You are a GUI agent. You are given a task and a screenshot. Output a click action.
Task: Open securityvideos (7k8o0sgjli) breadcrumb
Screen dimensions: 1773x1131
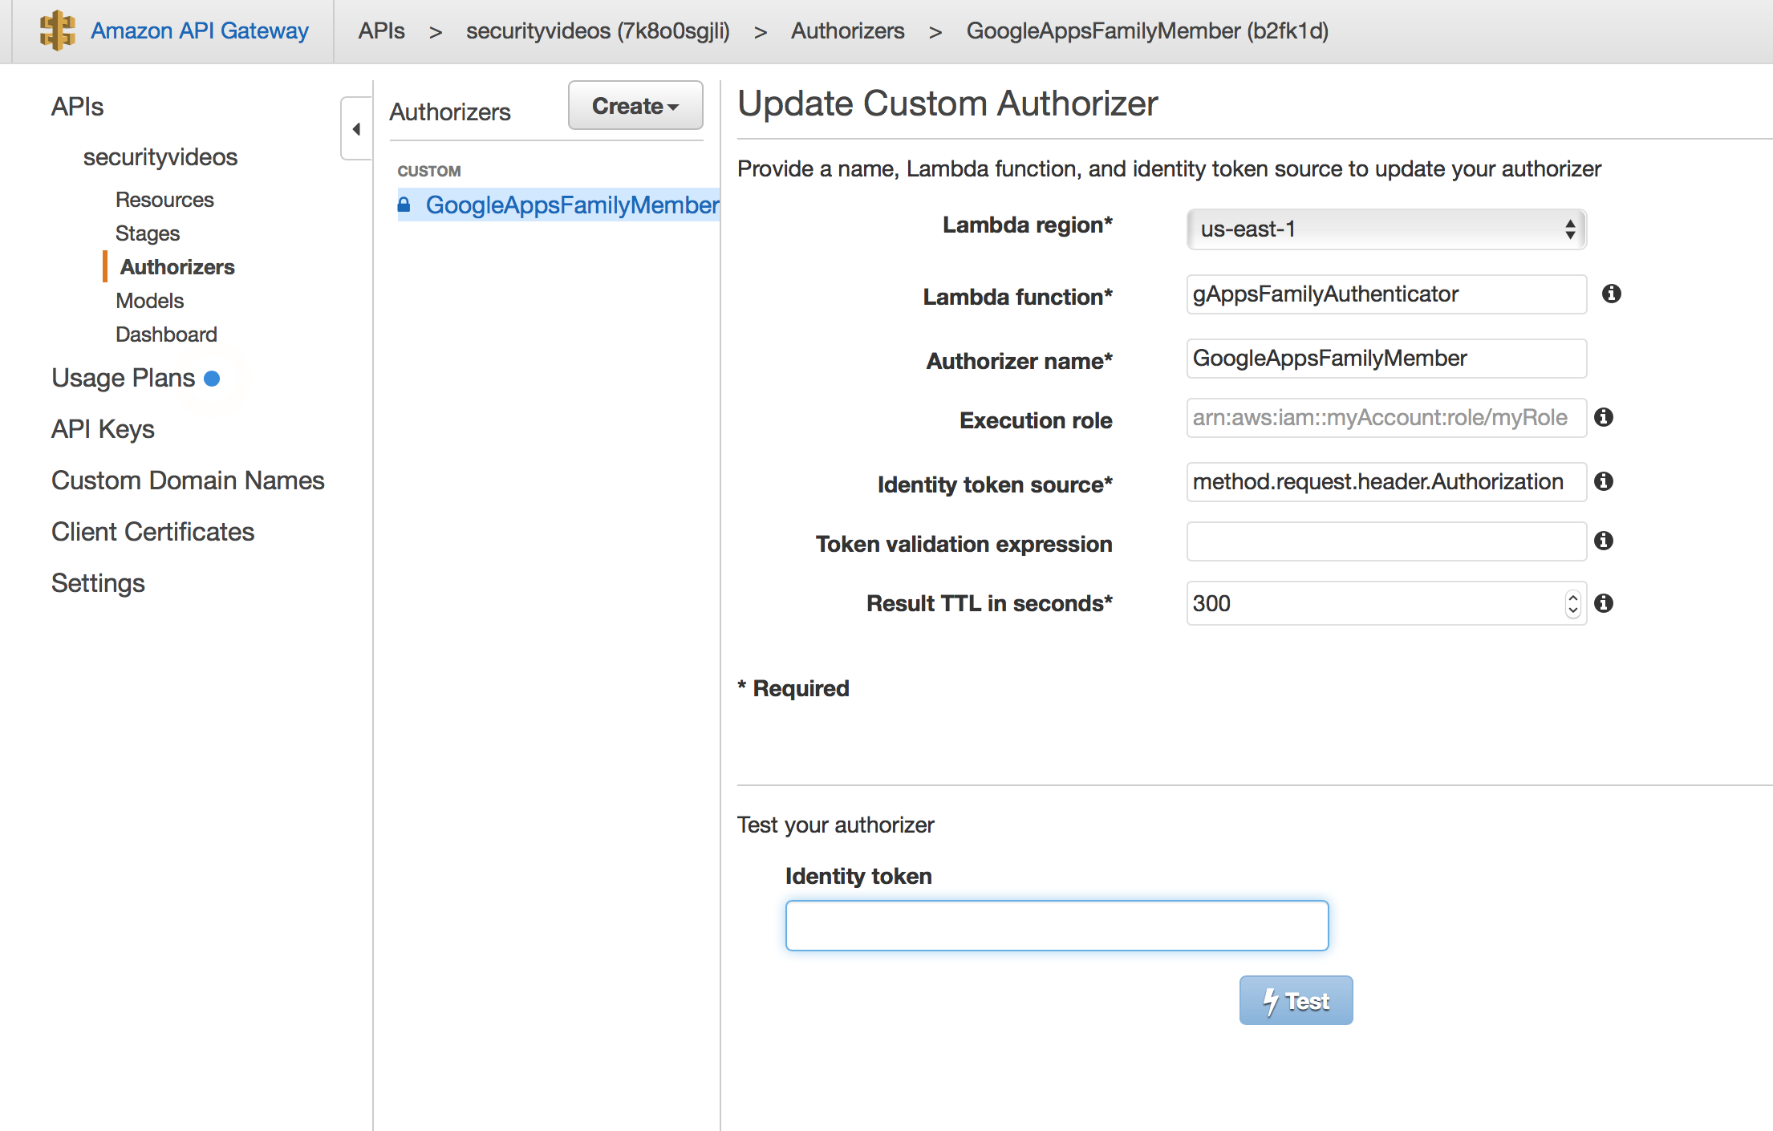pos(598,30)
